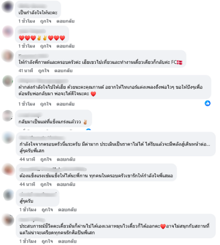This screenshot has width=220, height=245.
Task: Open profile picture of the first commenter
Action: (8, 7)
